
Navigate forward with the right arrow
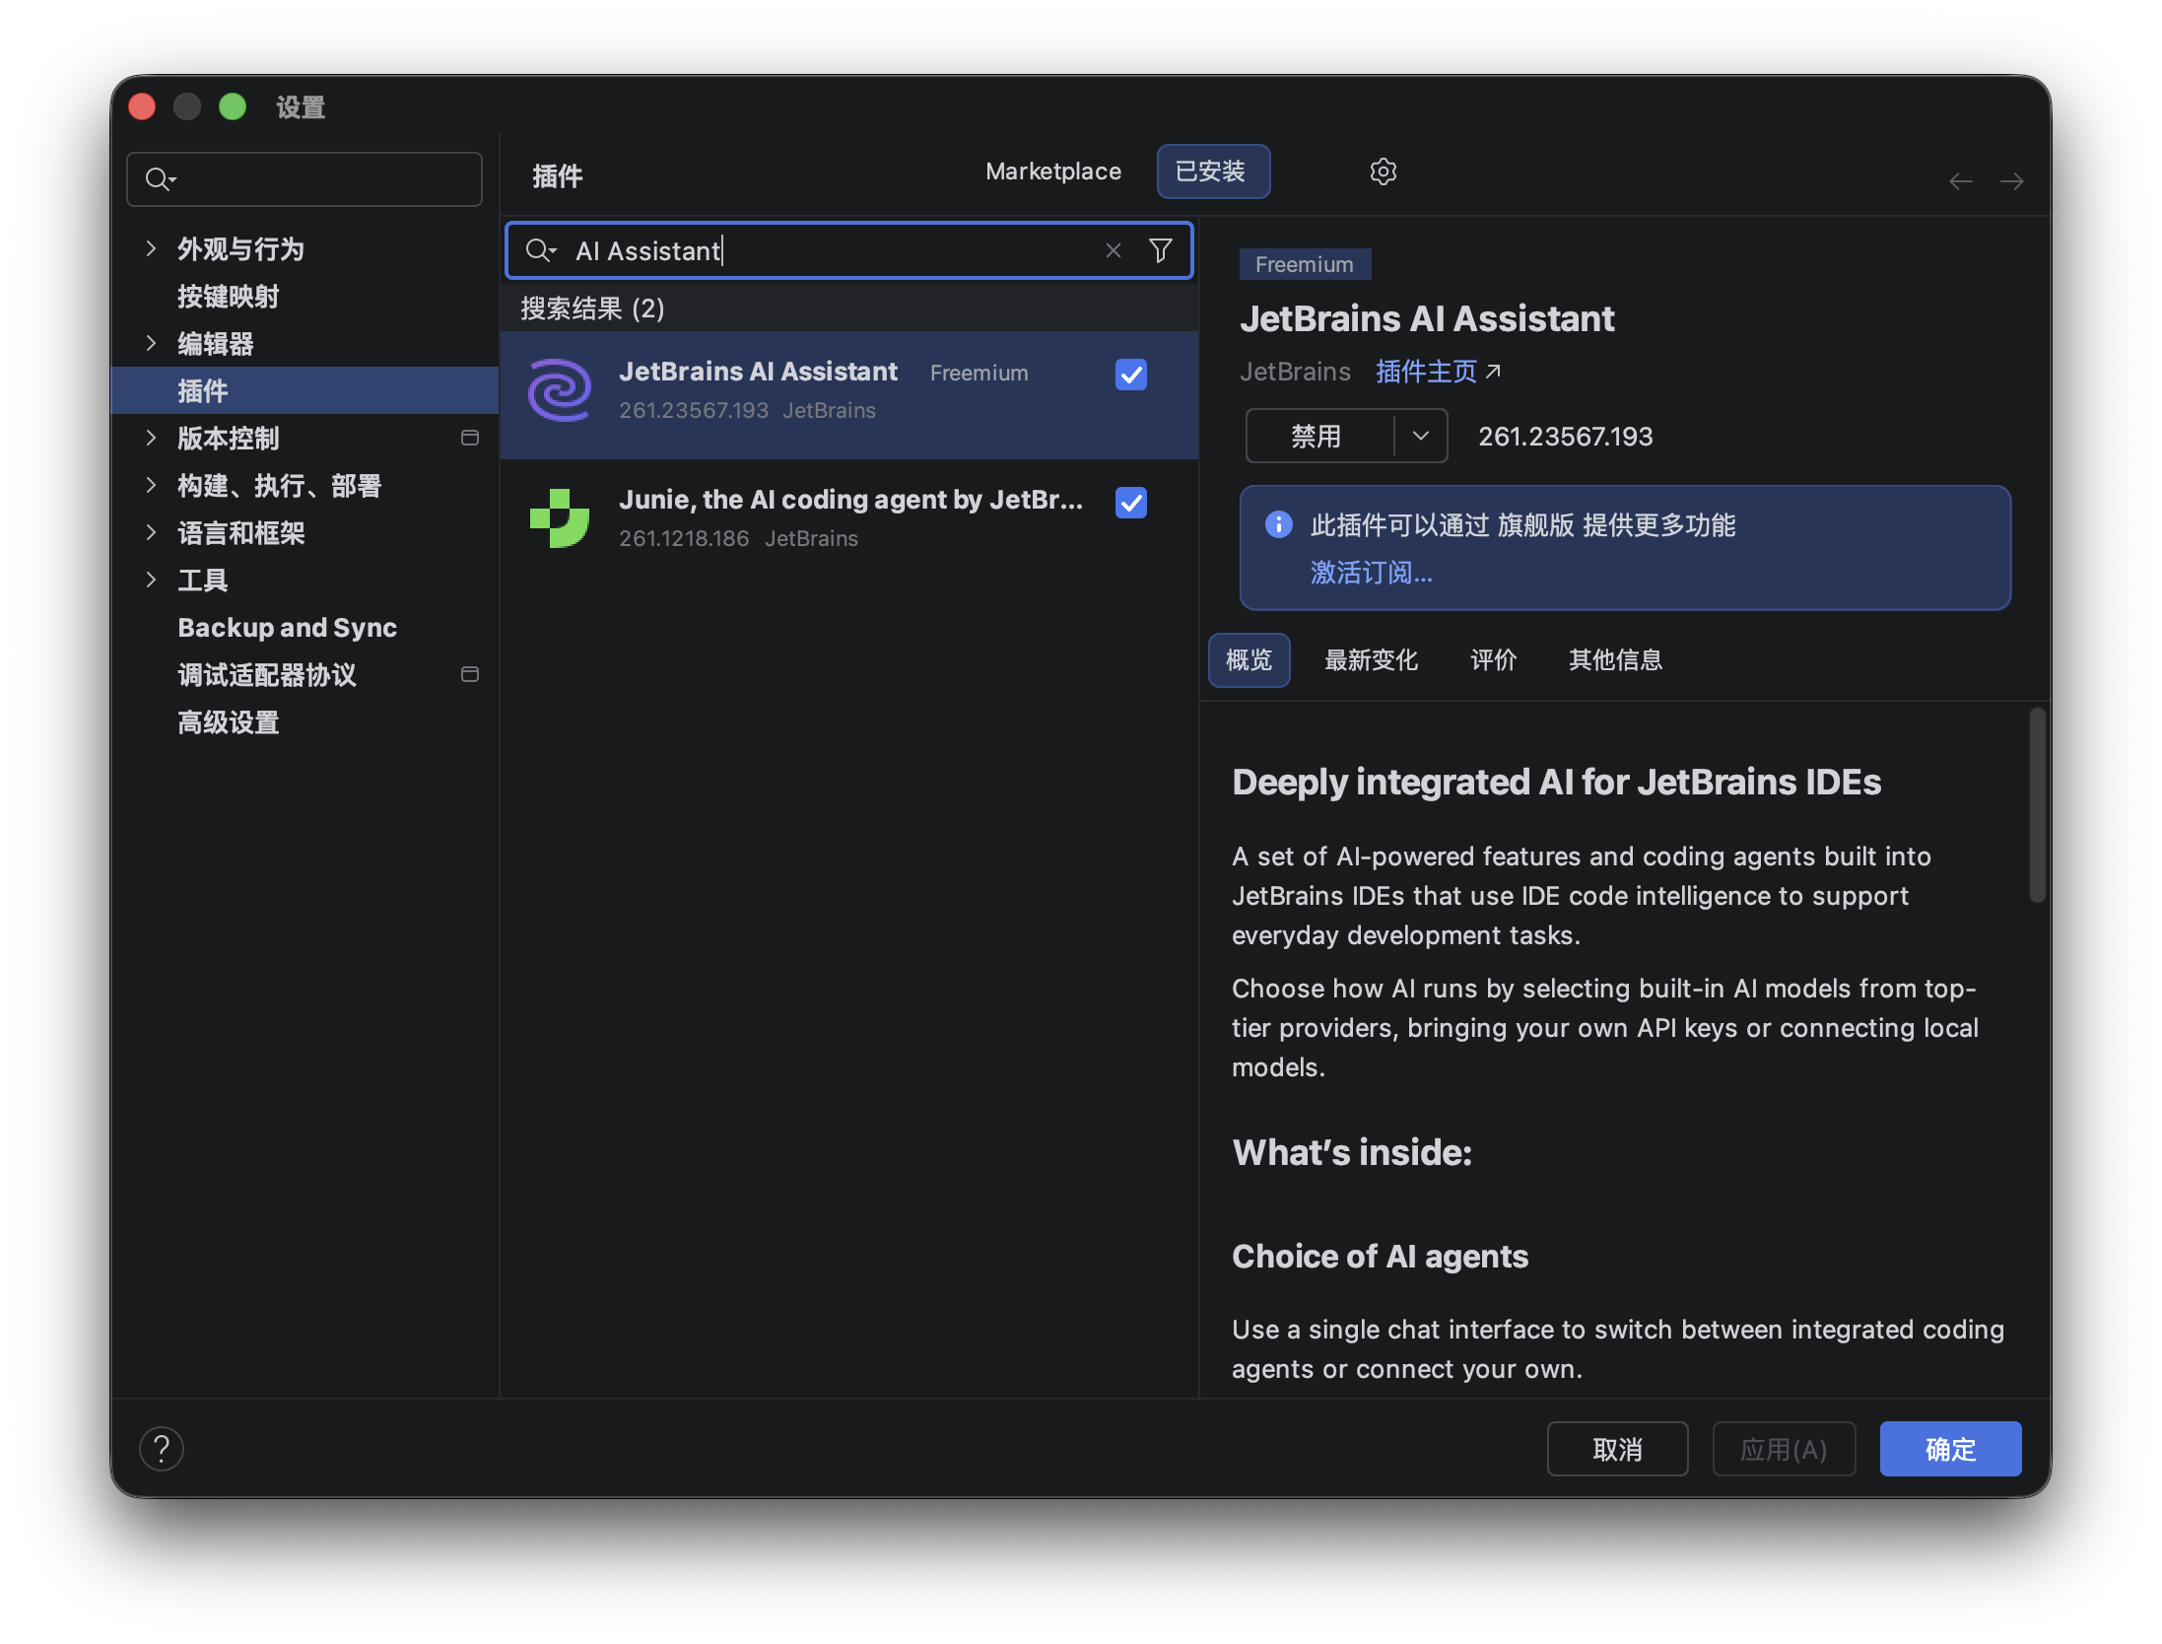[2011, 181]
